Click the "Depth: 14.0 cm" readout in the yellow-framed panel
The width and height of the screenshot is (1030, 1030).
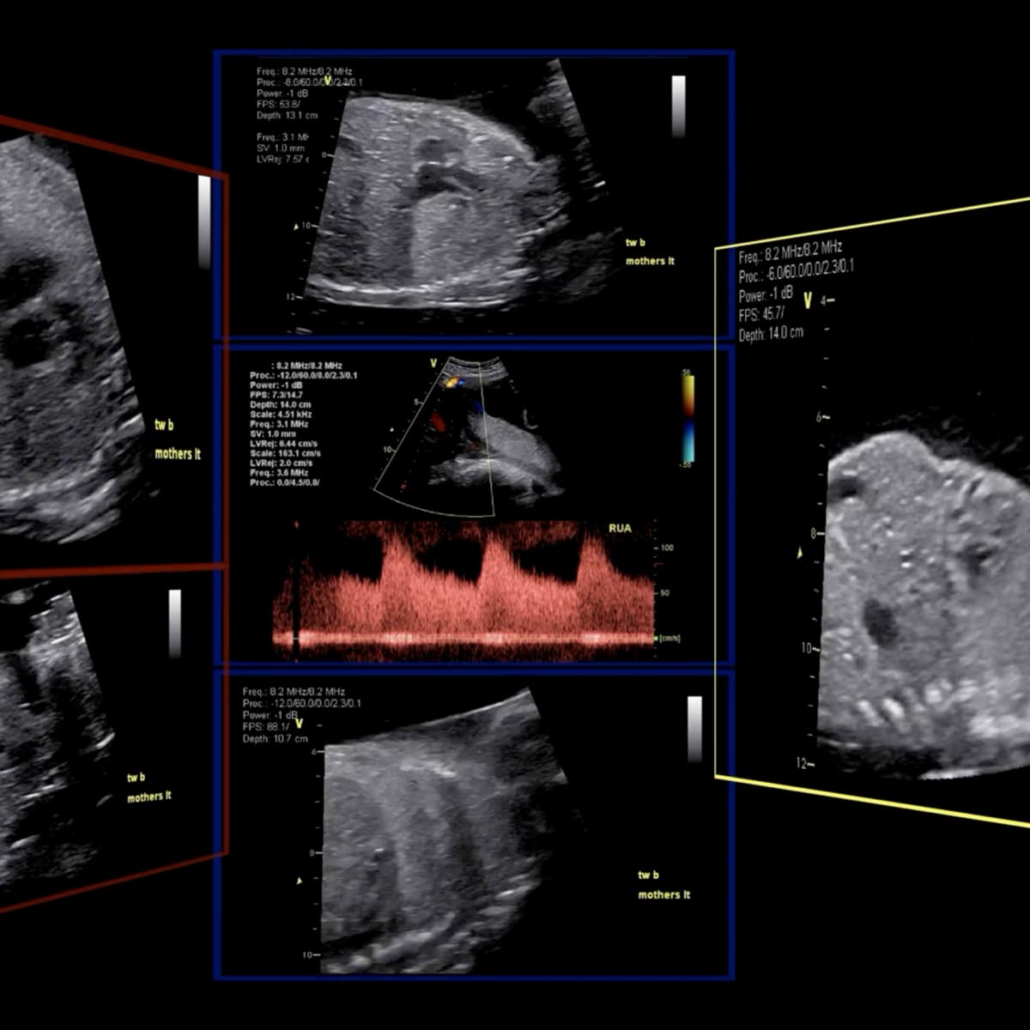click(x=771, y=334)
